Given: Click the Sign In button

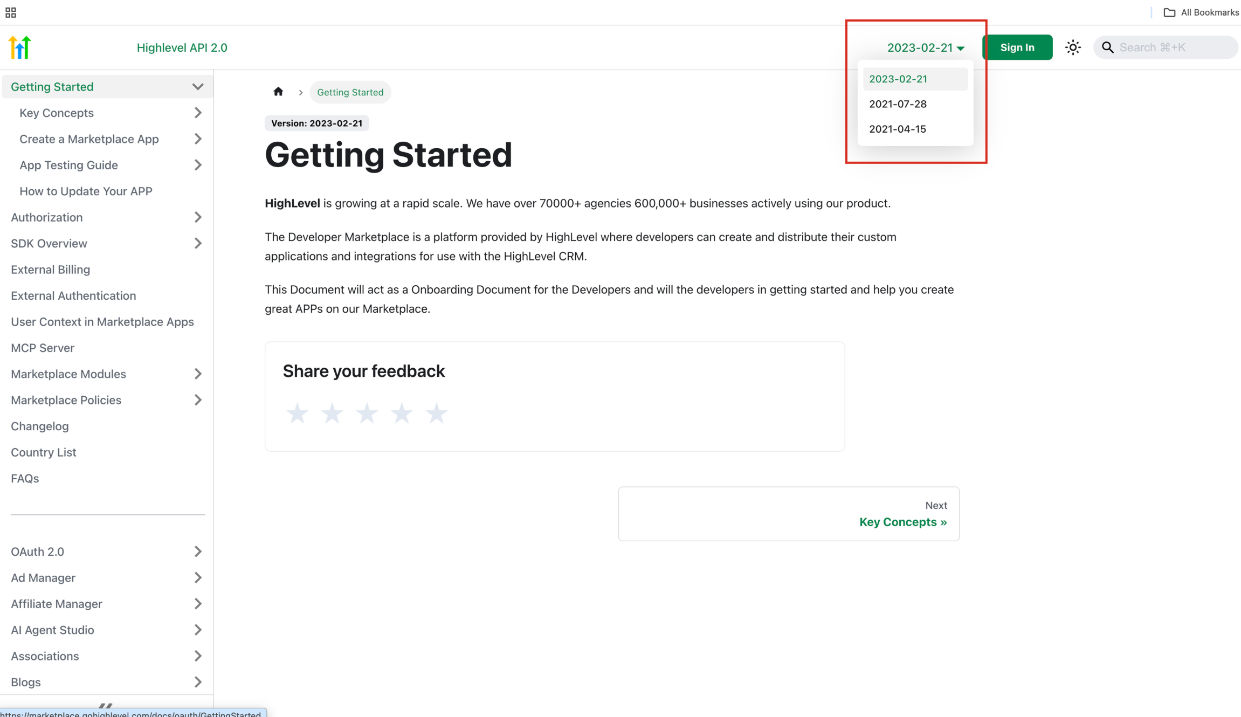Looking at the screenshot, I should point(1017,47).
